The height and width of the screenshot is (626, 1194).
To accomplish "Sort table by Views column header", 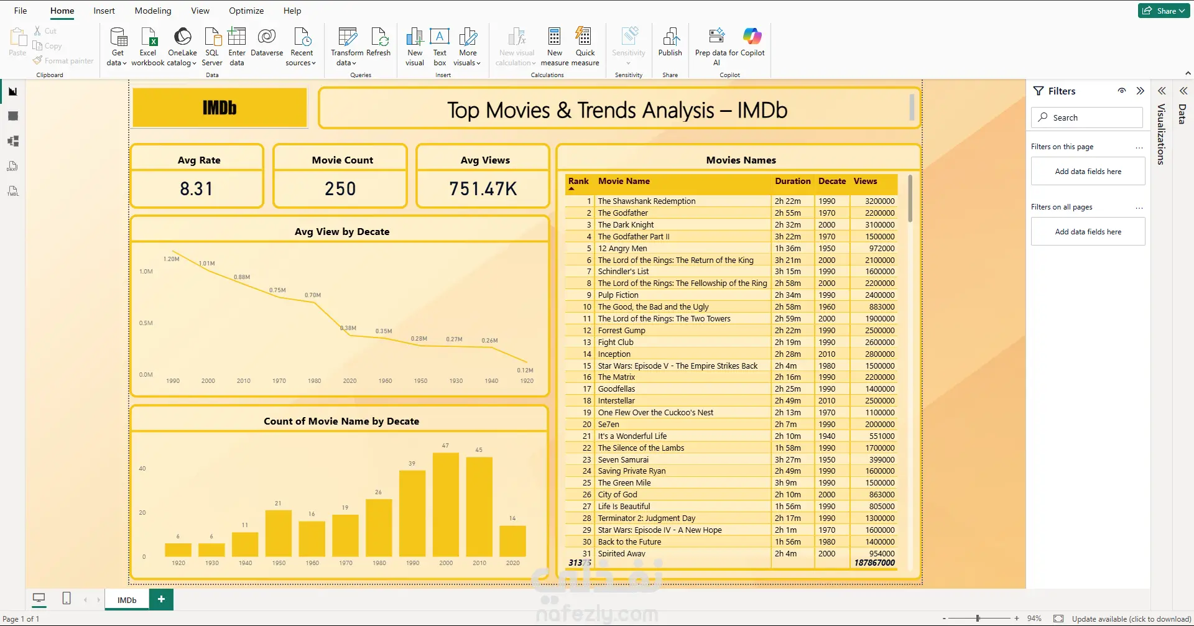I will point(865,181).
